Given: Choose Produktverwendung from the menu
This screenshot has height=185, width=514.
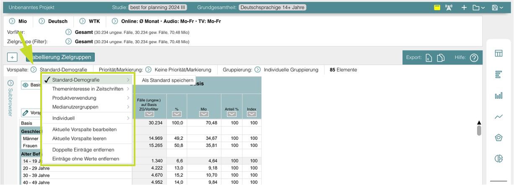Looking at the screenshot, I should [74, 98].
